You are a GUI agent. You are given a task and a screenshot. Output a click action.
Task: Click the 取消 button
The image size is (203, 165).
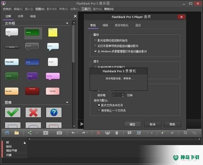click(153, 124)
